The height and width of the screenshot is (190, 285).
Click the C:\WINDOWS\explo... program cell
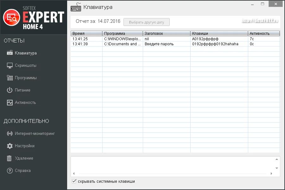pyautogui.click(x=123, y=39)
